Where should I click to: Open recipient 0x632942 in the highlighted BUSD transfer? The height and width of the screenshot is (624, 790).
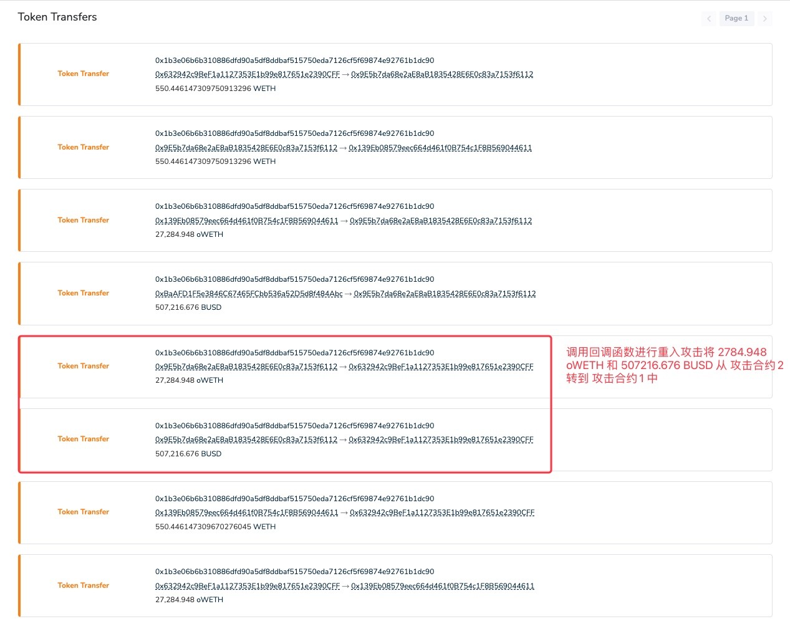point(441,439)
